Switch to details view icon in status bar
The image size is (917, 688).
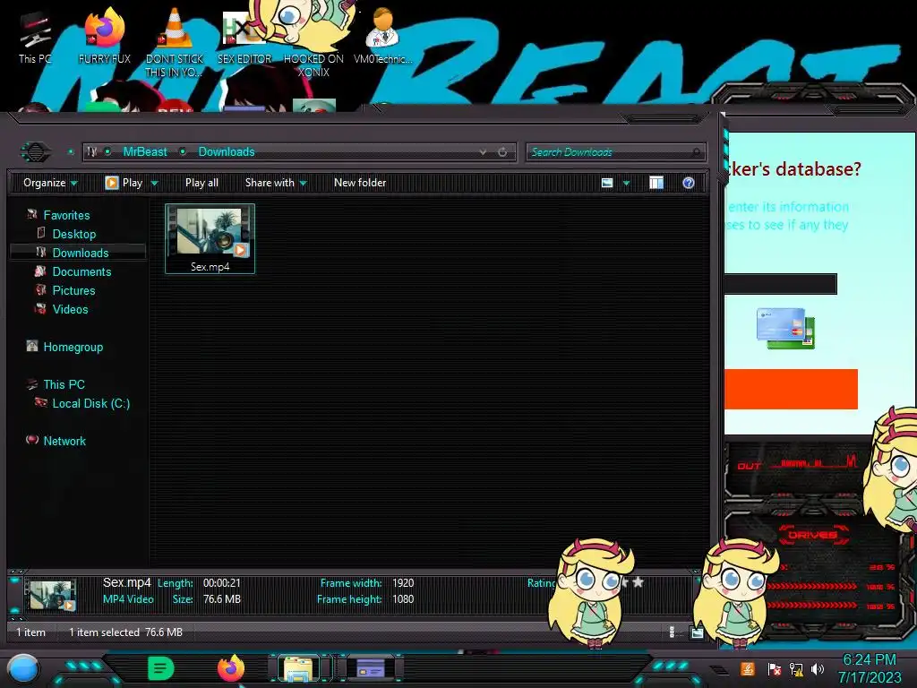pyautogui.click(x=672, y=632)
